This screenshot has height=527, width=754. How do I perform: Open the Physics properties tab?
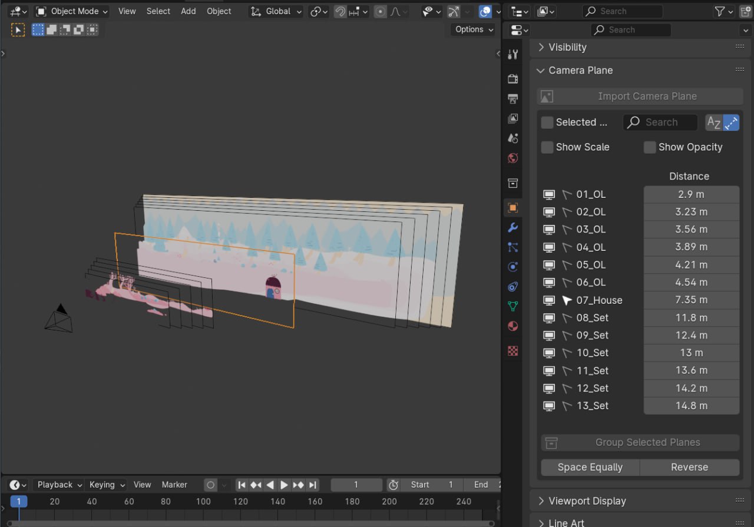click(512, 267)
